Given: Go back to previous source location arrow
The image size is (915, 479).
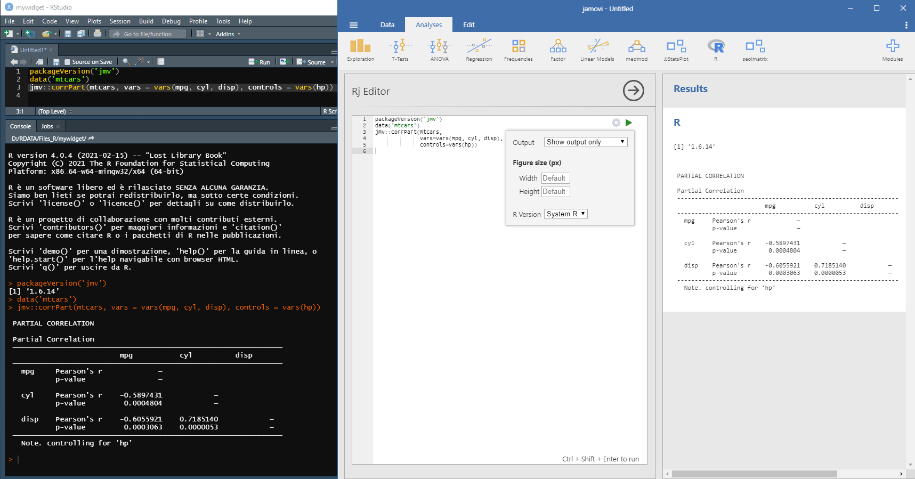Looking at the screenshot, I should [14, 62].
